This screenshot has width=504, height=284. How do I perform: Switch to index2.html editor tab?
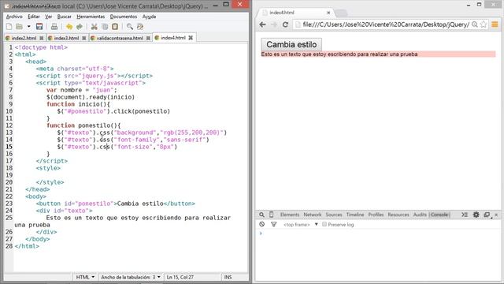pyautogui.click(x=24, y=38)
